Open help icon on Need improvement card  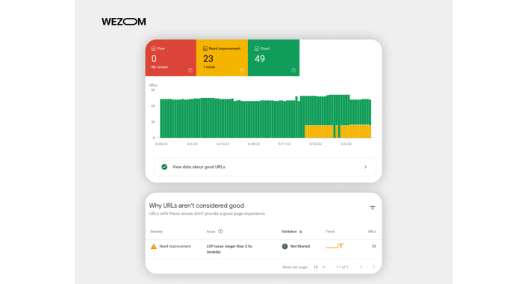(242, 70)
